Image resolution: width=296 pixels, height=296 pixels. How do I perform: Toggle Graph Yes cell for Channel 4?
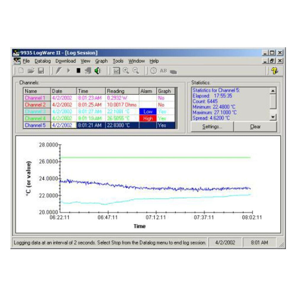(165, 118)
